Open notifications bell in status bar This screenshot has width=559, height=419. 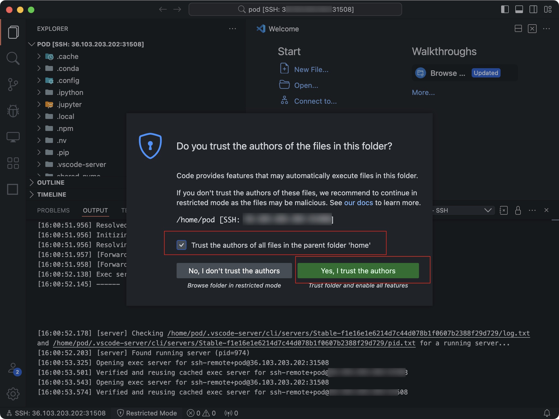coord(547,413)
